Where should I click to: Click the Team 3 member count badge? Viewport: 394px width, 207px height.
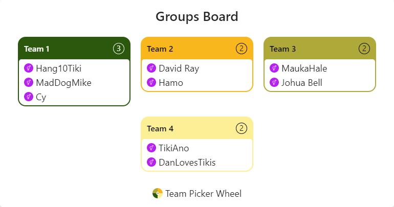pyautogui.click(x=364, y=49)
